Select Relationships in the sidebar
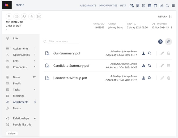 (21, 118)
